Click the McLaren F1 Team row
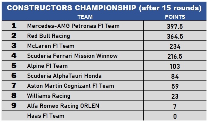Viewport: 208px width, 122px height. pos(51,46)
